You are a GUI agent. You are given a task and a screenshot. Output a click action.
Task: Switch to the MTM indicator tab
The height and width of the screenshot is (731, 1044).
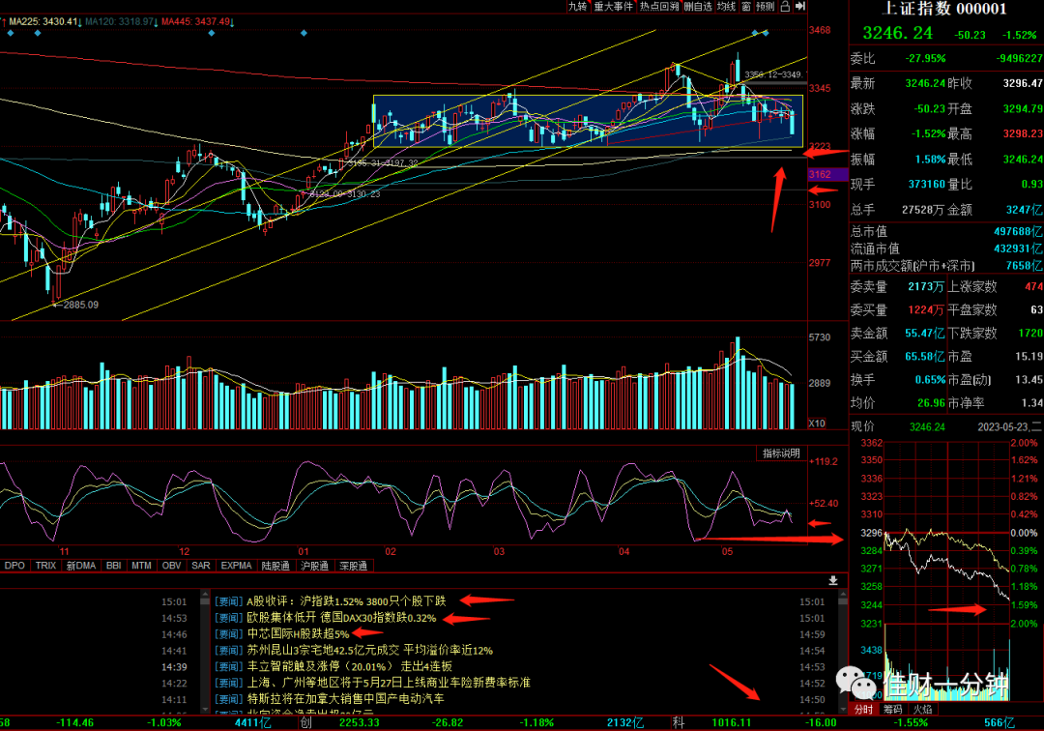click(141, 566)
